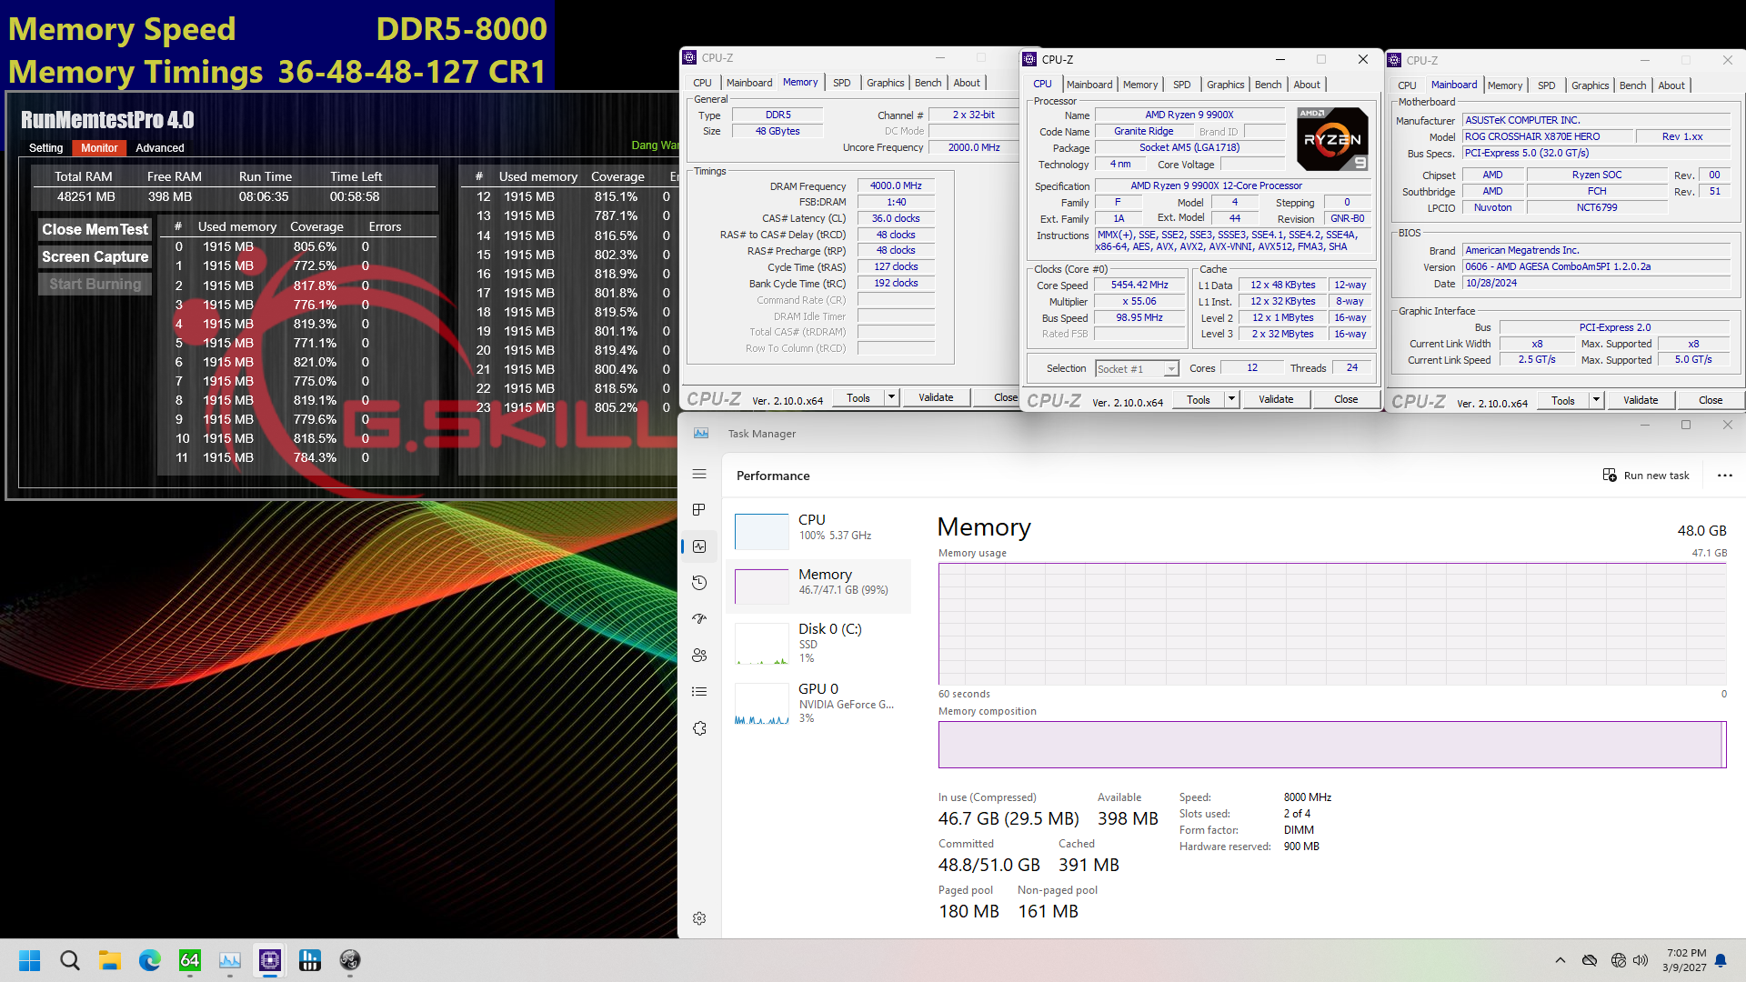This screenshot has width=1746, height=982.
Task: Click Validate in the CPU-Z window
Action: (1276, 399)
